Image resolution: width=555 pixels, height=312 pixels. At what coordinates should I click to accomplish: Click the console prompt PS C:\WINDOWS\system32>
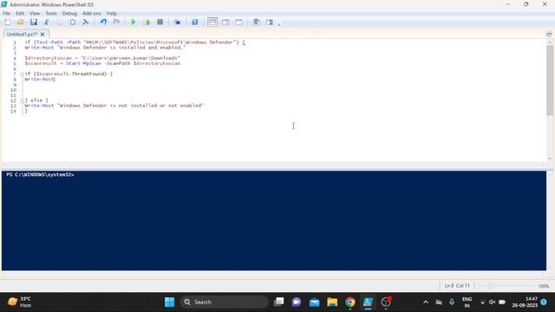(40, 175)
